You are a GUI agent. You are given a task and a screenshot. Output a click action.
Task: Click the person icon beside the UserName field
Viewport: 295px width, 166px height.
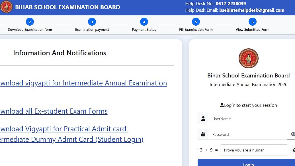pos(203,119)
